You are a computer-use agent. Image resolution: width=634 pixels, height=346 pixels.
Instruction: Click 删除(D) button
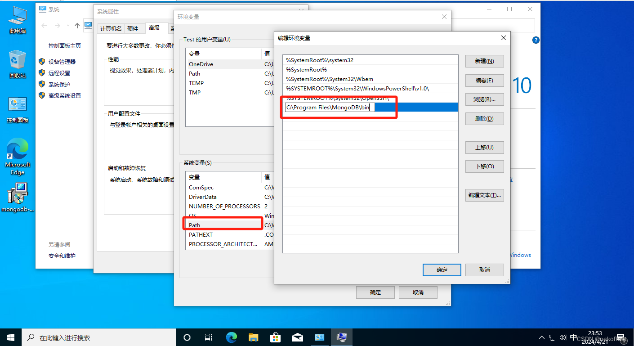pyautogui.click(x=484, y=118)
